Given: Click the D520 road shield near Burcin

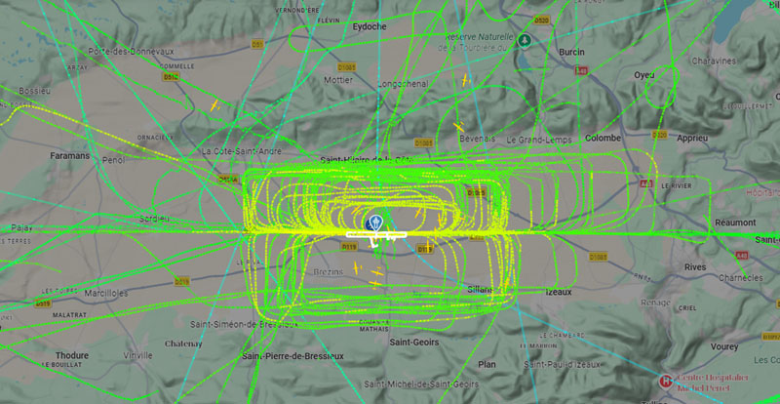Looking at the screenshot, I should click(x=541, y=20).
